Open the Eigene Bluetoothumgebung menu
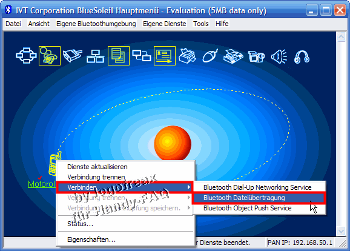This screenshot has height=251, width=350. [x=96, y=24]
